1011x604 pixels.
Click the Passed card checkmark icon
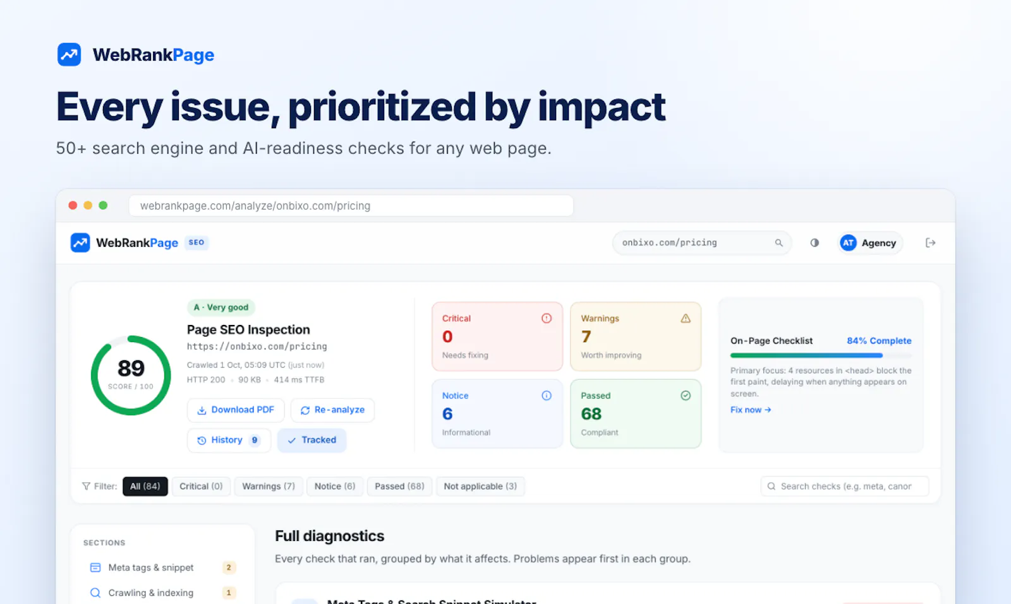coord(686,396)
